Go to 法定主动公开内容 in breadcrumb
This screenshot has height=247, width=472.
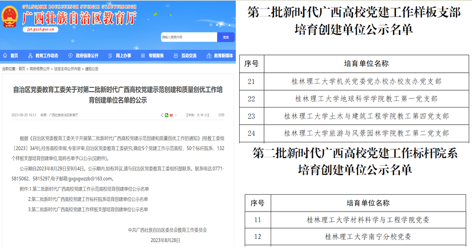pos(67,69)
